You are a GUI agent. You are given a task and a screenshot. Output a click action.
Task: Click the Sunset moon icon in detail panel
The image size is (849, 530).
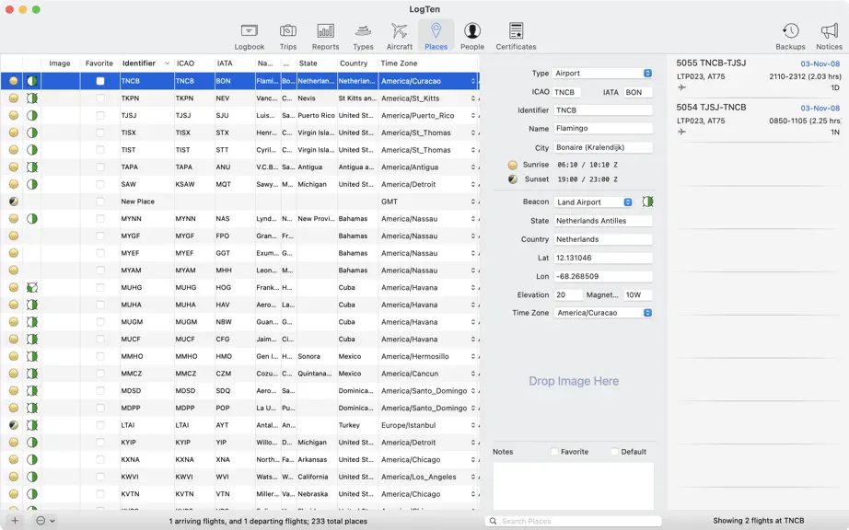click(x=512, y=179)
